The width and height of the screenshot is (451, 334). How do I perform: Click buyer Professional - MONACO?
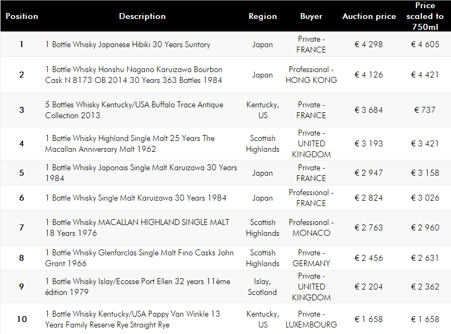click(311, 228)
